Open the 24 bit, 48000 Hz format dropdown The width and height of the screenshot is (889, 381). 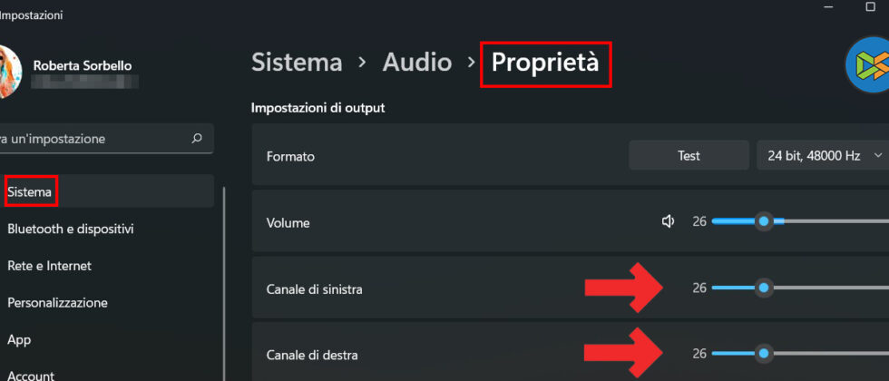click(x=823, y=156)
